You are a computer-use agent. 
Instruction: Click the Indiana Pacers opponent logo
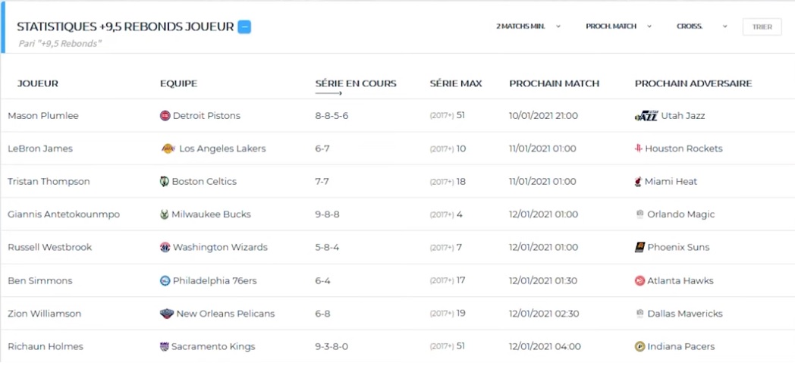639,347
